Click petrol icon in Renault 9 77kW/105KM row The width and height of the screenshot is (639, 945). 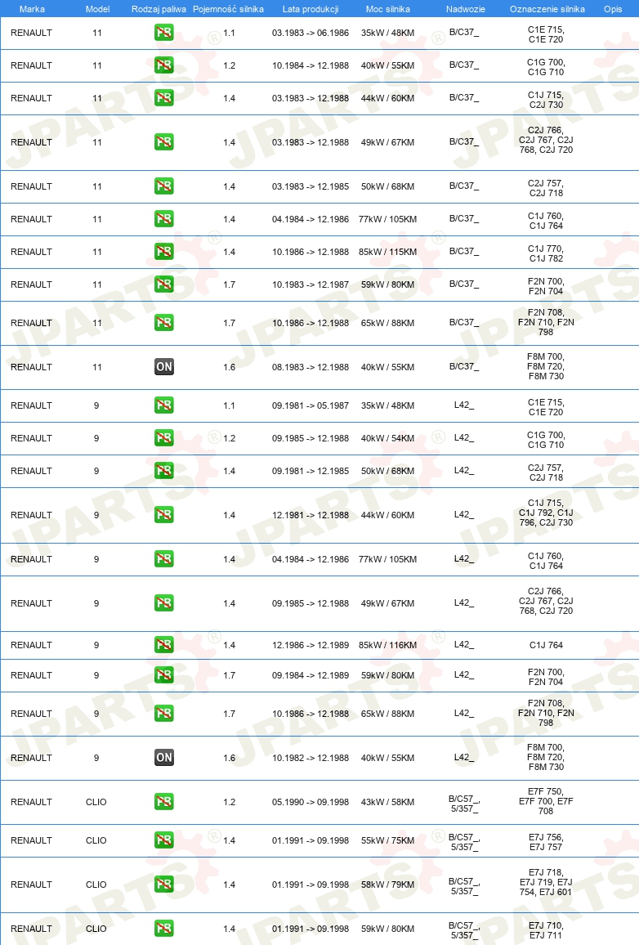[x=163, y=558]
